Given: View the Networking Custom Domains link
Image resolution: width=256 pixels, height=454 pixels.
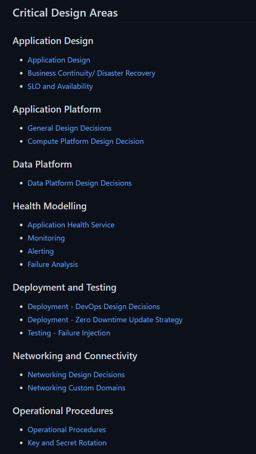Looking at the screenshot, I should pyautogui.click(x=76, y=388).
